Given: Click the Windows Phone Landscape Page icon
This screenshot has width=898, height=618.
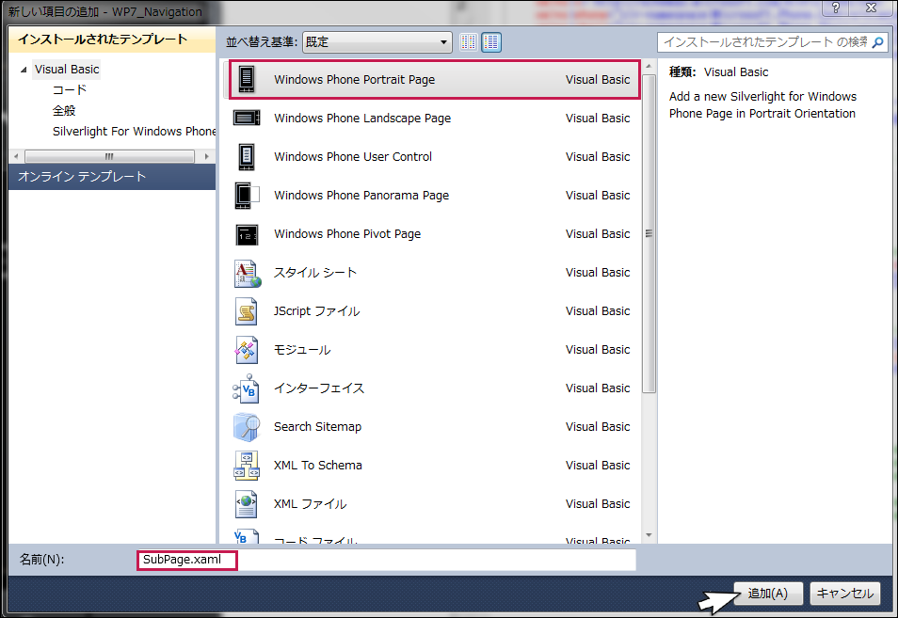Looking at the screenshot, I should pos(247,118).
